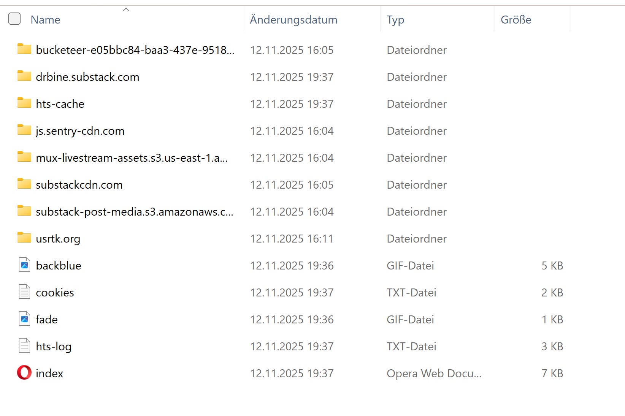The width and height of the screenshot is (625, 416).
Task: Select the drbine.substack.com folder icon
Action: [24, 76]
